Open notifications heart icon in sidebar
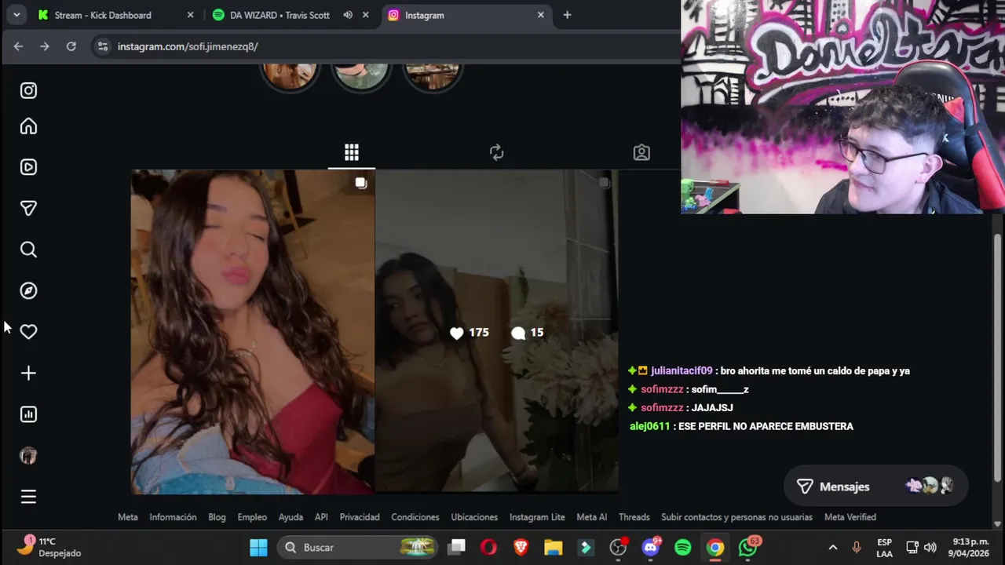1005x565 pixels. pyautogui.click(x=28, y=332)
